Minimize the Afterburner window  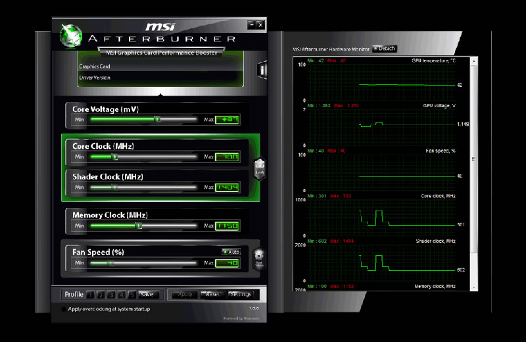pos(252,24)
